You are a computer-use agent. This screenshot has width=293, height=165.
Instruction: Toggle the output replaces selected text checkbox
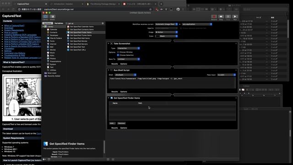click(181, 28)
